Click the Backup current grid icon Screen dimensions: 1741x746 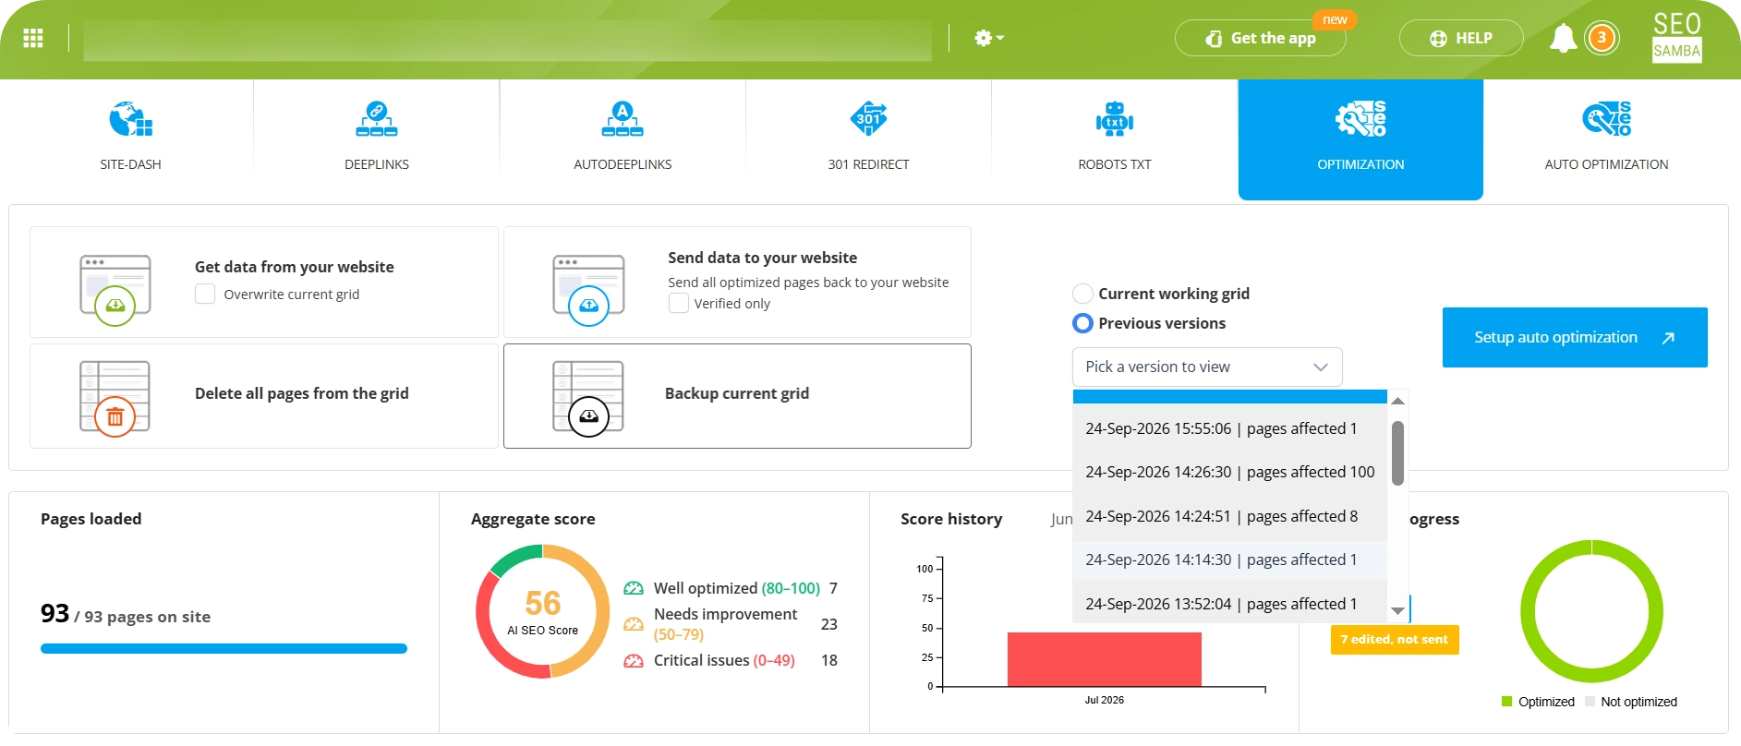click(x=588, y=399)
